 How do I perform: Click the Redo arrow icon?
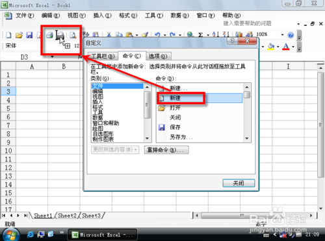coord(173,34)
